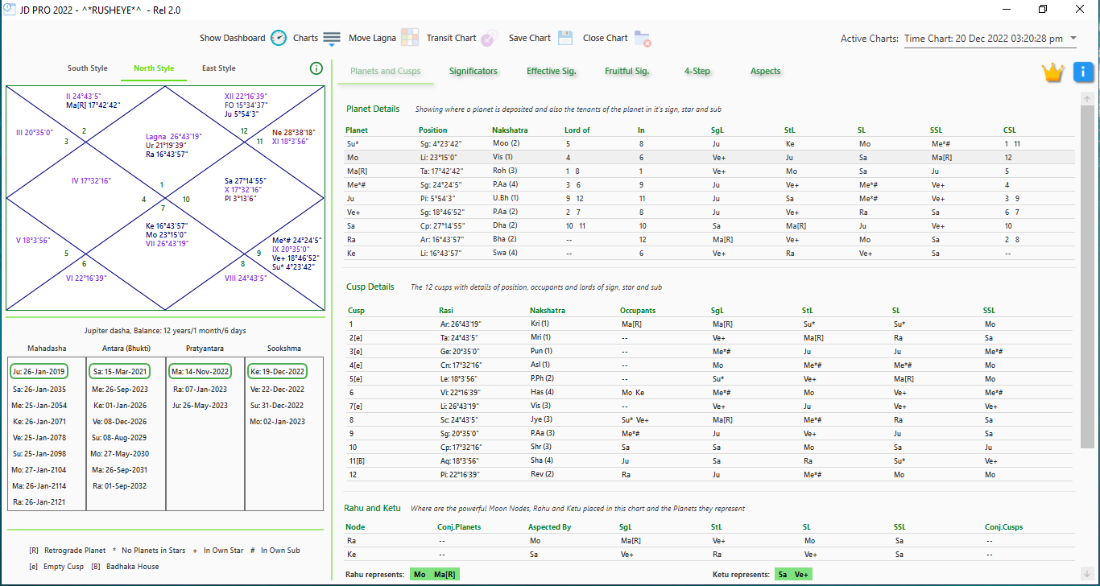Select Pratyantara Ju: 26-May-2023
Screen dimensions: 1100x586
tap(201, 405)
